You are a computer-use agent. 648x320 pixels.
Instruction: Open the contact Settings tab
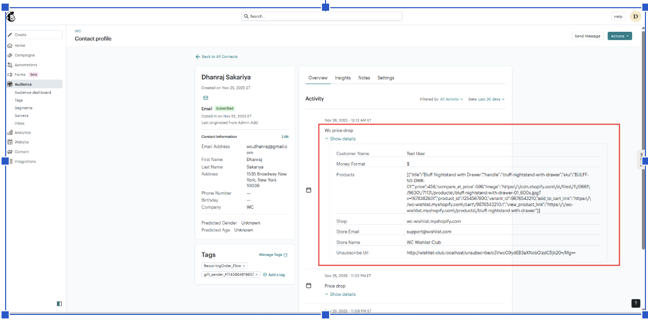click(x=386, y=78)
